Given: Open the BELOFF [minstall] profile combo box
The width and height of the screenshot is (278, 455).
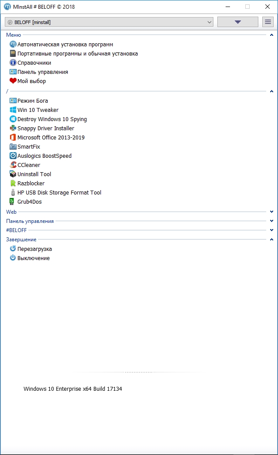Looking at the screenshot, I should coord(109,22).
